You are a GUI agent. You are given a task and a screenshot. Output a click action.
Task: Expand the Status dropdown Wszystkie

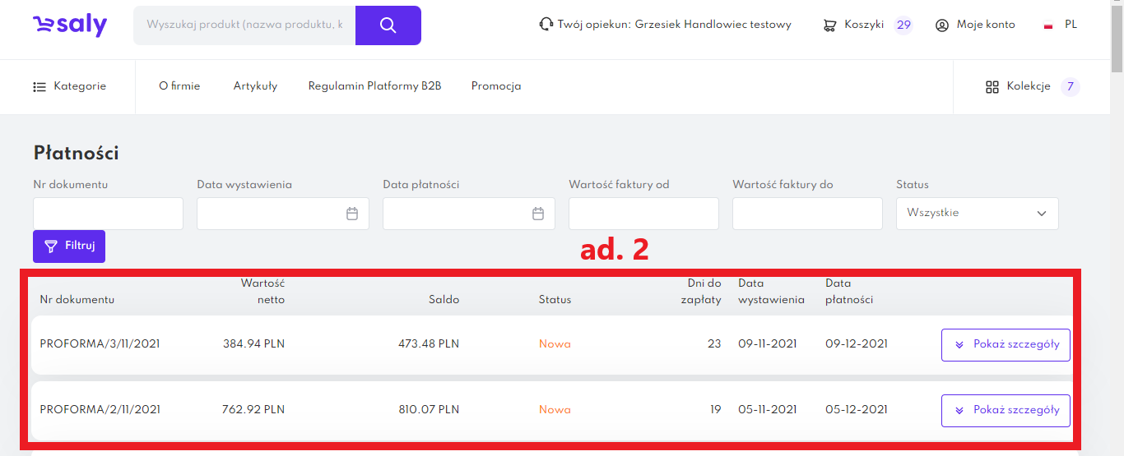click(977, 214)
